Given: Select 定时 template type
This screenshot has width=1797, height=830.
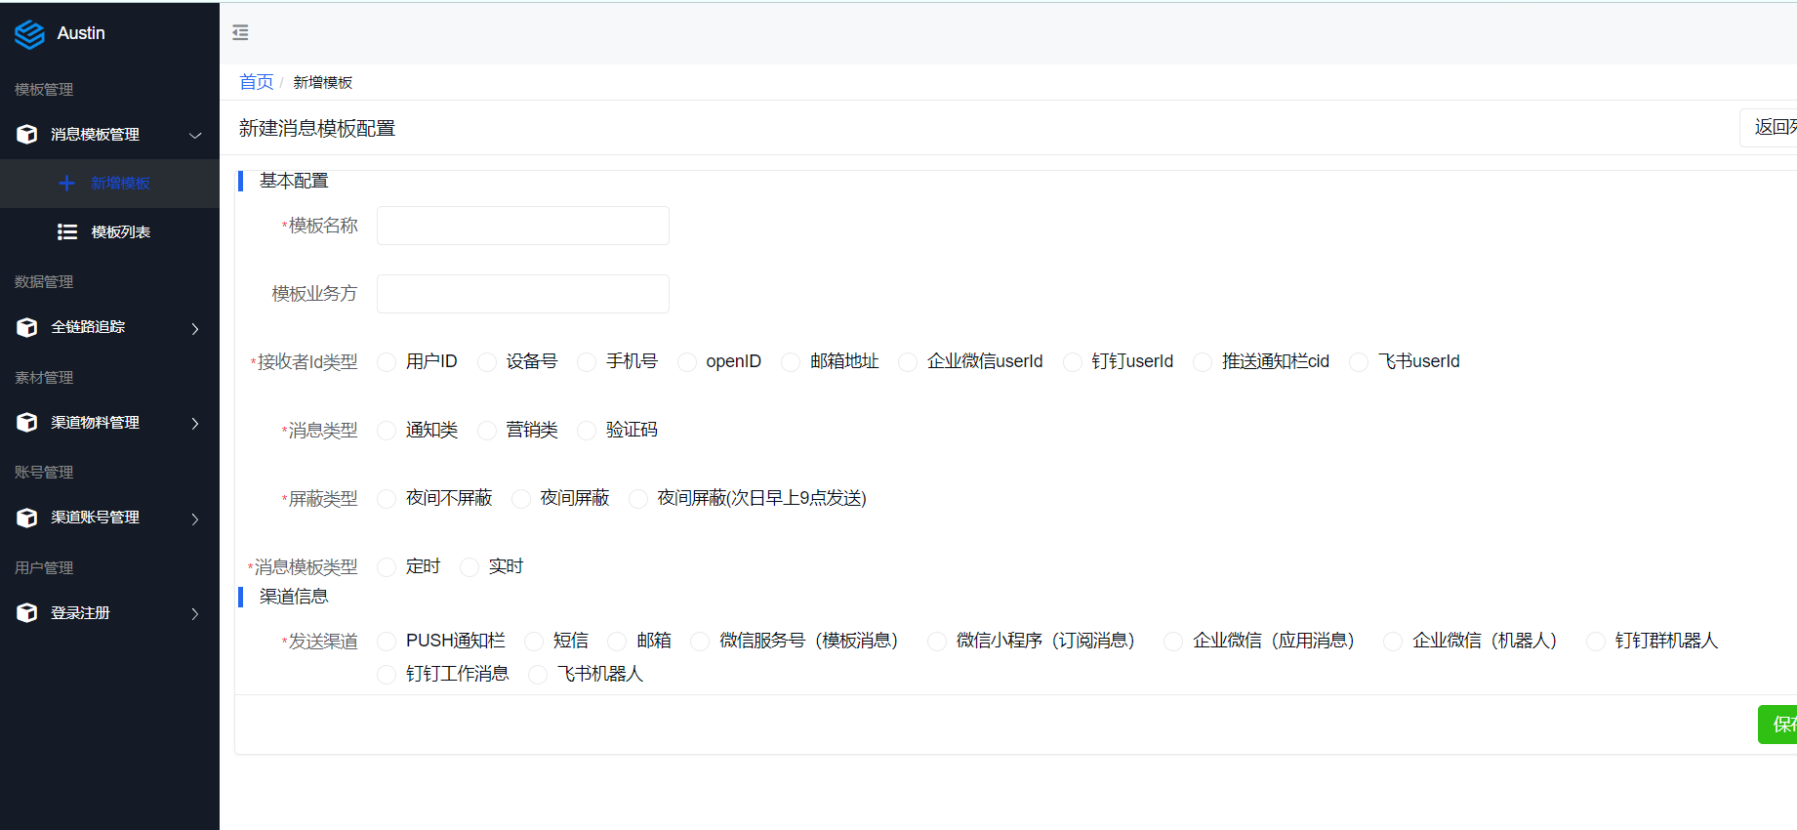Looking at the screenshot, I should tap(387, 567).
